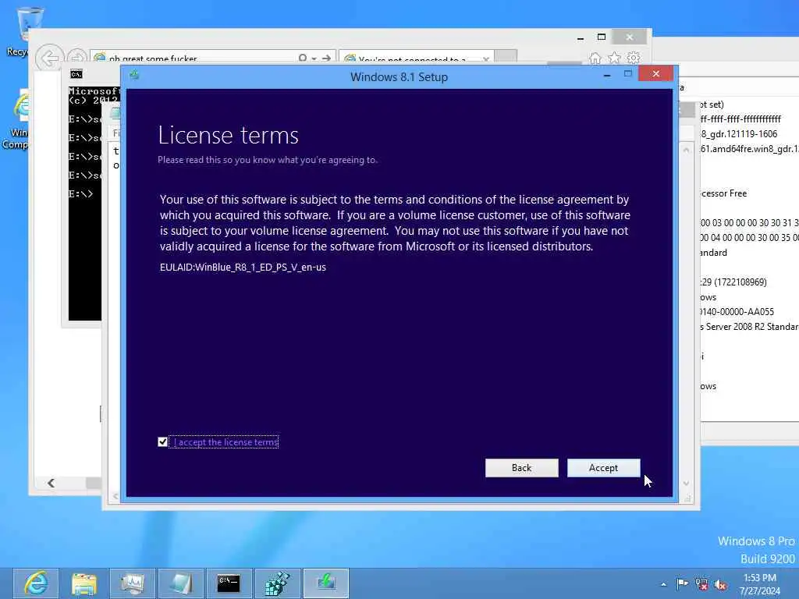Click the search magnifier in IE address bar
Image resolution: width=799 pixels, height=599 pixels.
pos(303,58)
